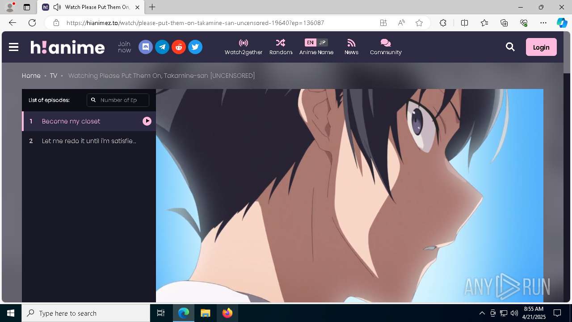This screenshot has width=572, height=322.
Task: Select the Watch Please Put Them On tab
Action: pyautogui.click(x=91, y=7)
